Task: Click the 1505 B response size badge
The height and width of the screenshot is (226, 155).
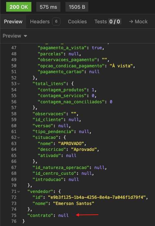Action: tap(77, 7)
